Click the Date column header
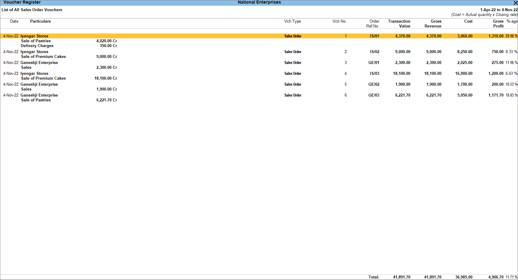Viewport: 518px width, 280px height. pos(14,21)
